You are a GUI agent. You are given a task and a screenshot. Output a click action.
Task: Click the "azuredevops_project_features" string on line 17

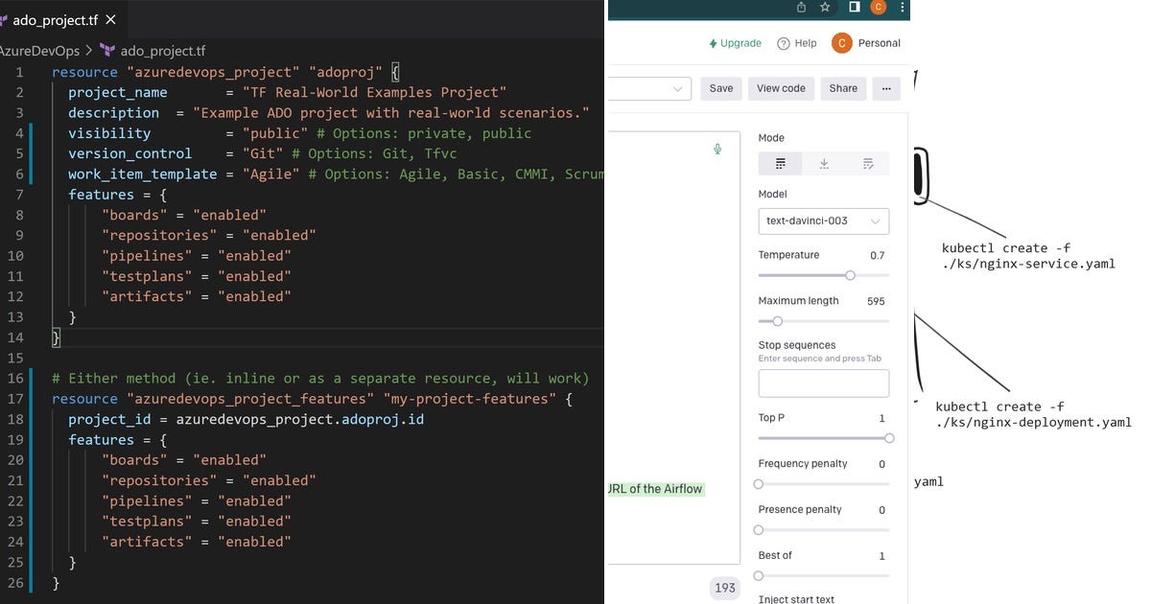click(x=249, y=399)
